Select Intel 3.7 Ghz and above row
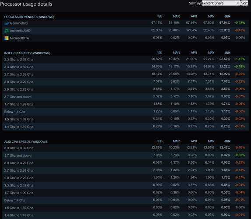Image resolution: width=251 pixels, height=219 pixels. (125, 97)
